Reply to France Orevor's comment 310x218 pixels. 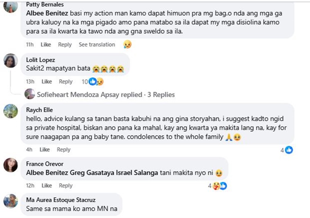66,186
